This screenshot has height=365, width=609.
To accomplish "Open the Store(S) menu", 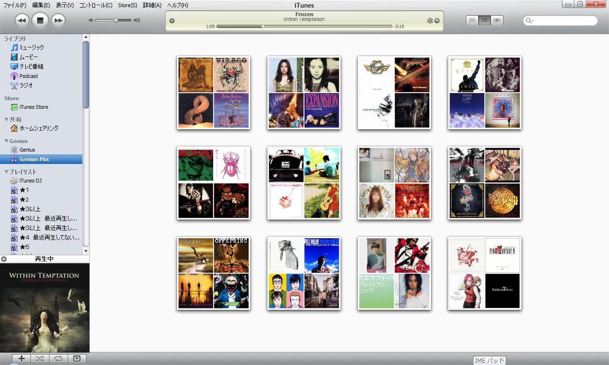I will [x=128, y=5].
